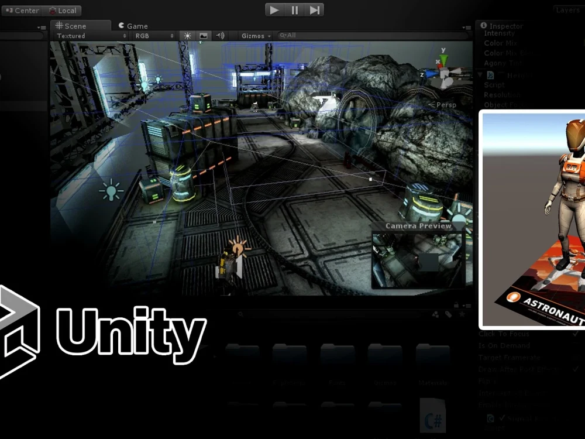Viewport: 585px width, 439px height.
Task: Switch to the Scene tab
Action: click(x=80, y=26)
